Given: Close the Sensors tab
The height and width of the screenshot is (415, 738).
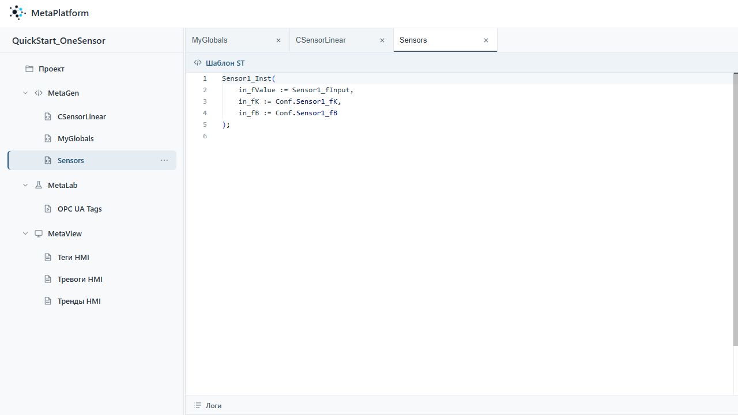Looking at the screenshot, I should tap(486, 40).
